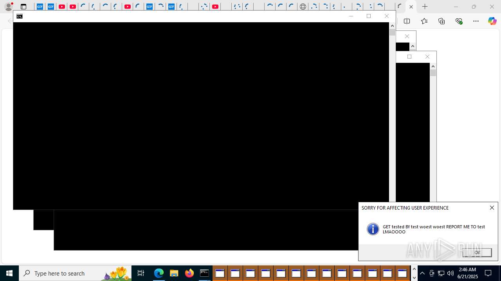Show the previous row of taskbar icons

tap(414, 269)
